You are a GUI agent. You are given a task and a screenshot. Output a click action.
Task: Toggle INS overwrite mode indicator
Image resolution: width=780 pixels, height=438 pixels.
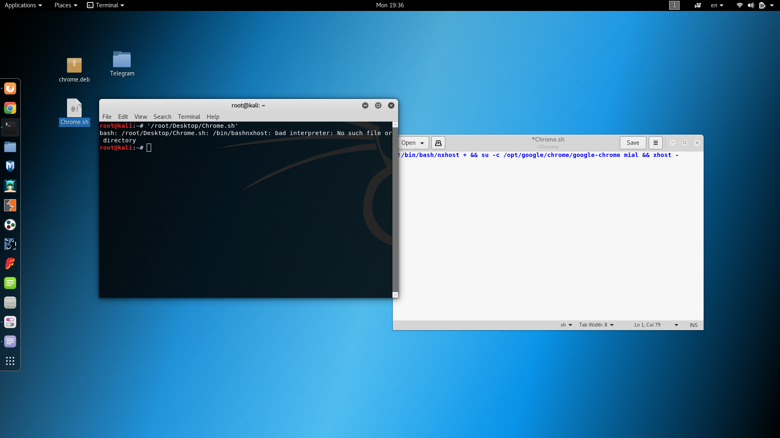click(x=693, y=325)
